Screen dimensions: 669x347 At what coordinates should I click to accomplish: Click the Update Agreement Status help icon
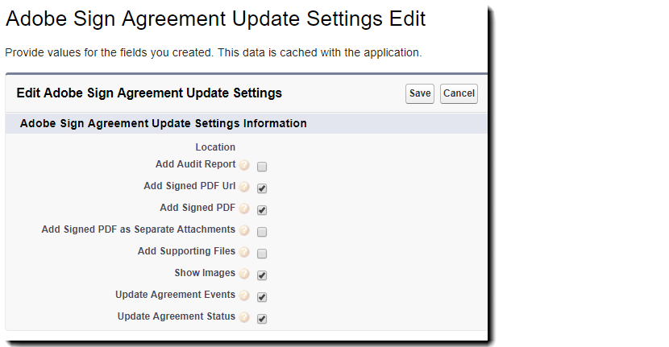tap(244, 317)
